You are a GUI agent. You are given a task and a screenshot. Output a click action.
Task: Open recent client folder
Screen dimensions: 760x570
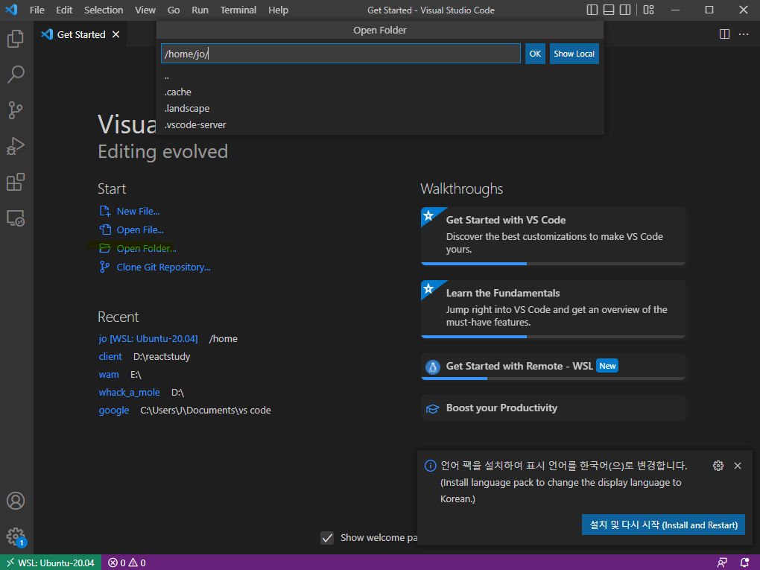coord(110,356)
